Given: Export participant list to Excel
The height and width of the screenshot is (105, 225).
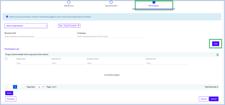Looking at the screenshot, I should point(218,55).
